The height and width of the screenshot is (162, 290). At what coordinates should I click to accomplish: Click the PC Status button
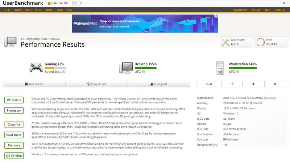(14, 100)
